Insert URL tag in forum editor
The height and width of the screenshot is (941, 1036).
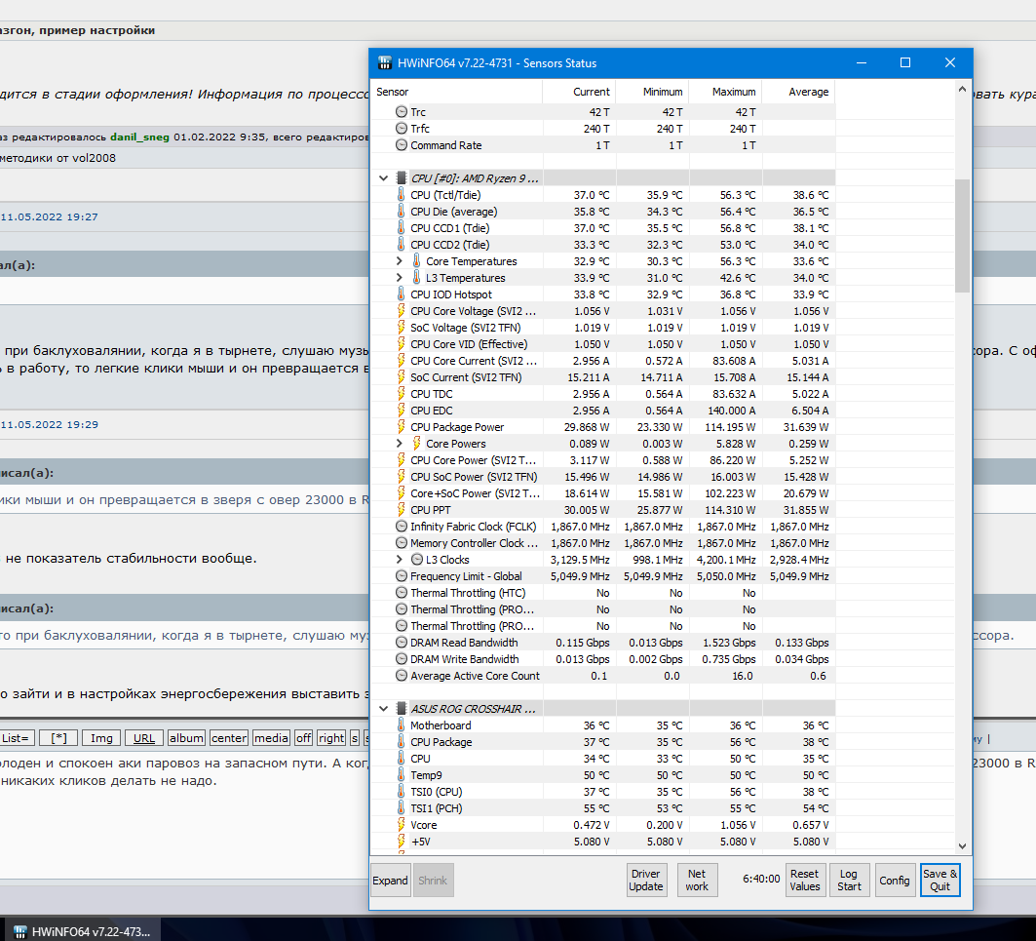coord(143,738)
